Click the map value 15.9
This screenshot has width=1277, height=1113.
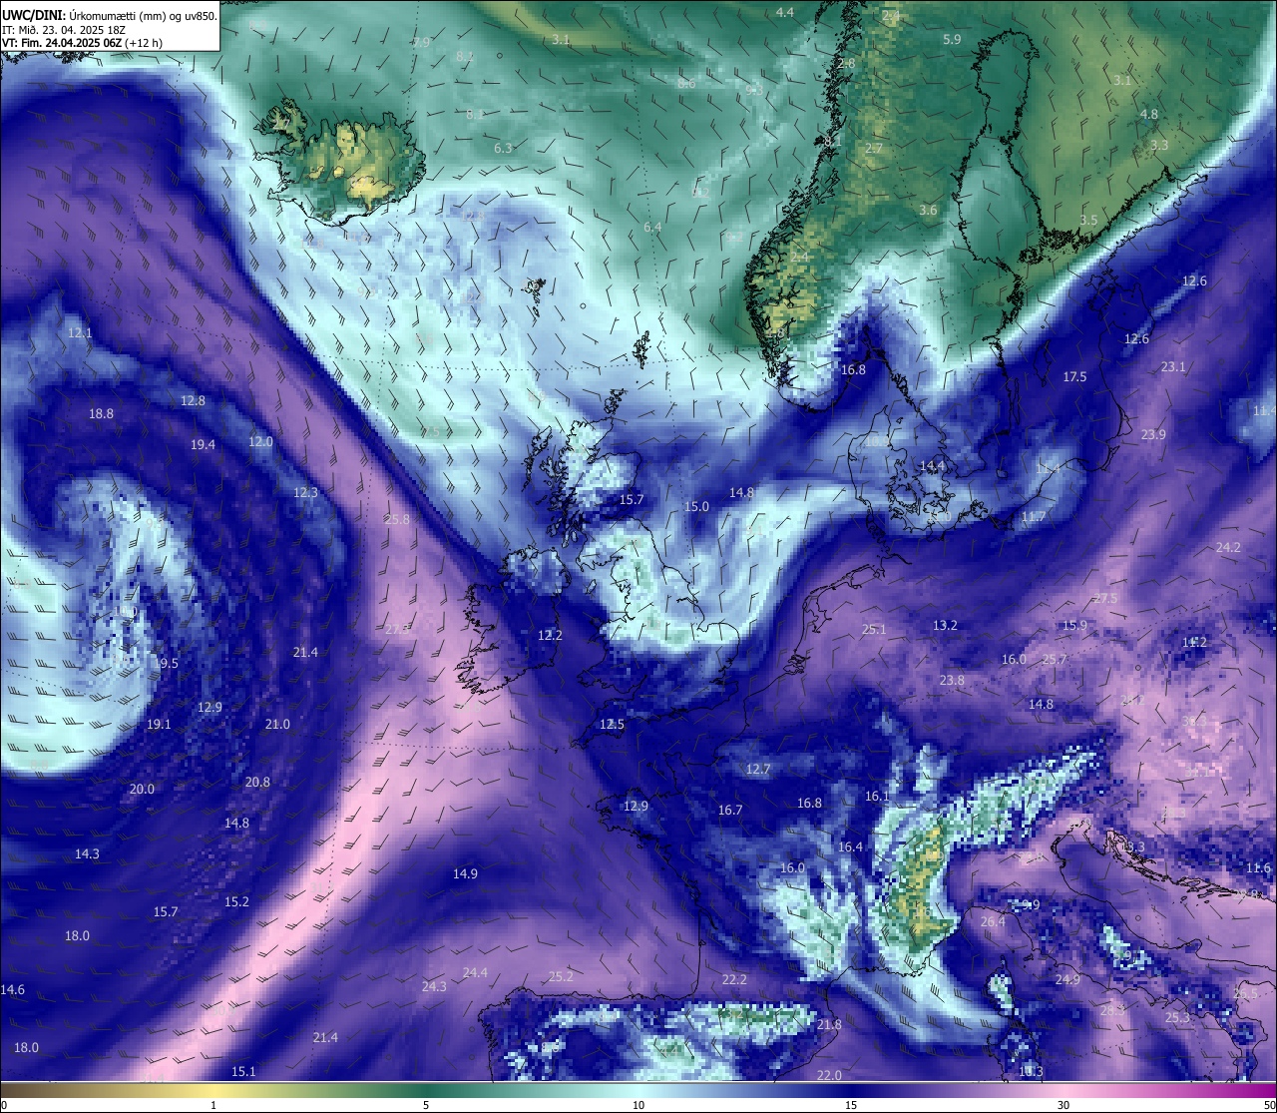coord(1074,625)
